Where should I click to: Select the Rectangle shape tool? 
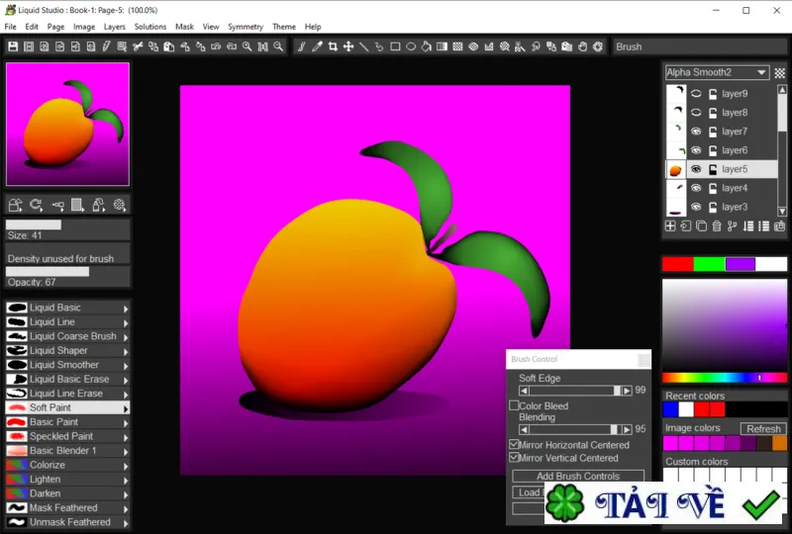click(x=395, y=46)
